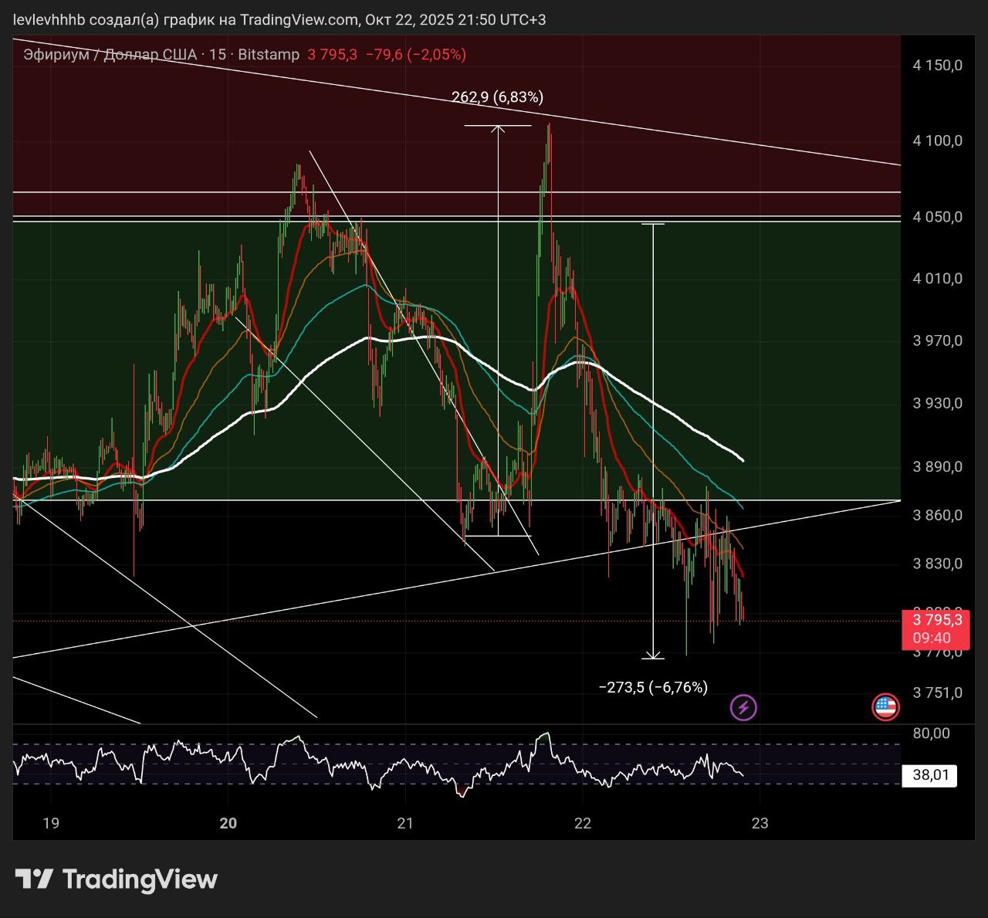Click the Эфириум / Доллар США symbol title

pyautogui.click(x=110, y=54)
